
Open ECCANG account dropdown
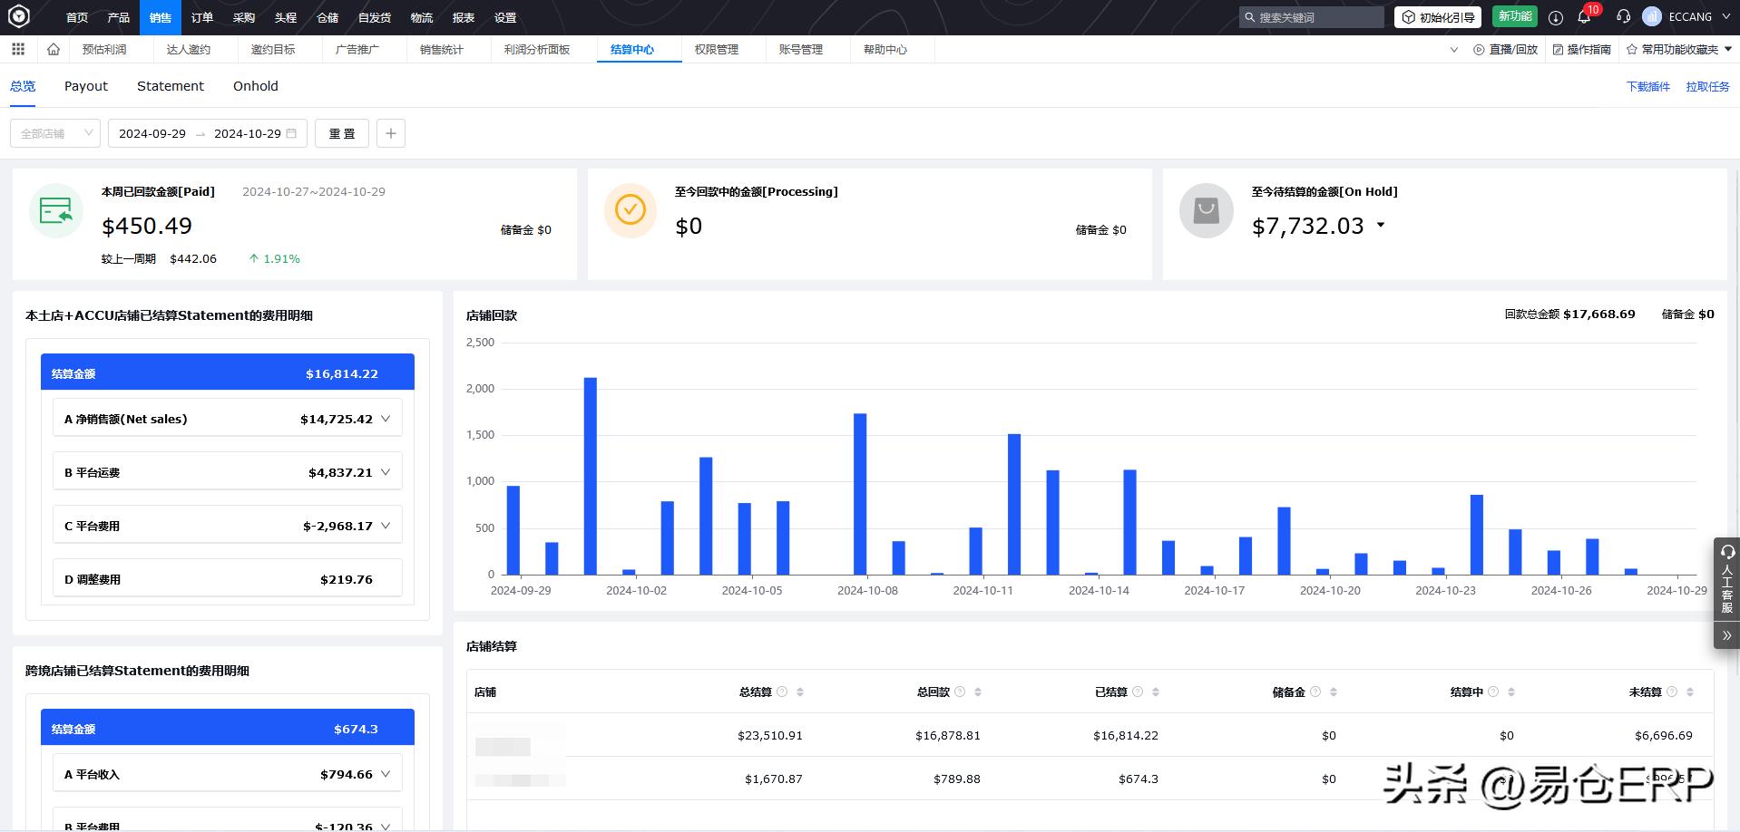tap(1698, 16)
